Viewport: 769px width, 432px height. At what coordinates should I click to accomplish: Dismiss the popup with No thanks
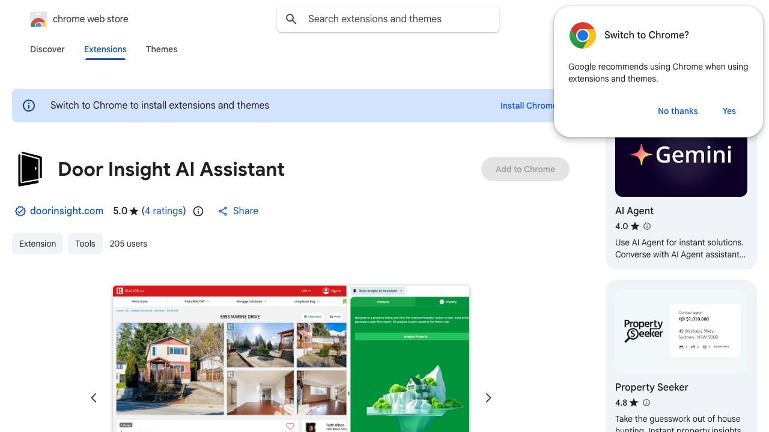(678, 111)
